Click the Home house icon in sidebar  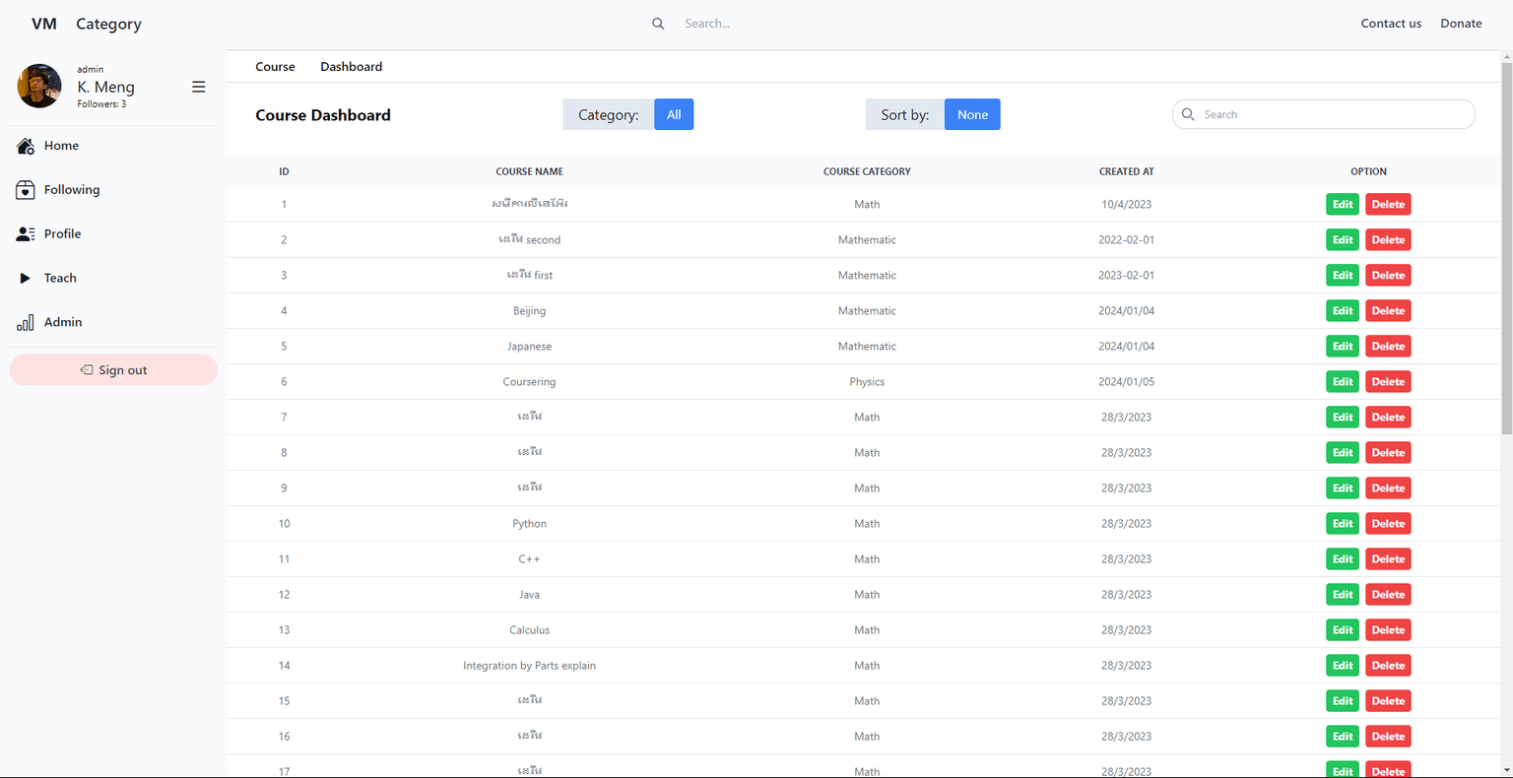pyautogui.click(x=26, y=146)
